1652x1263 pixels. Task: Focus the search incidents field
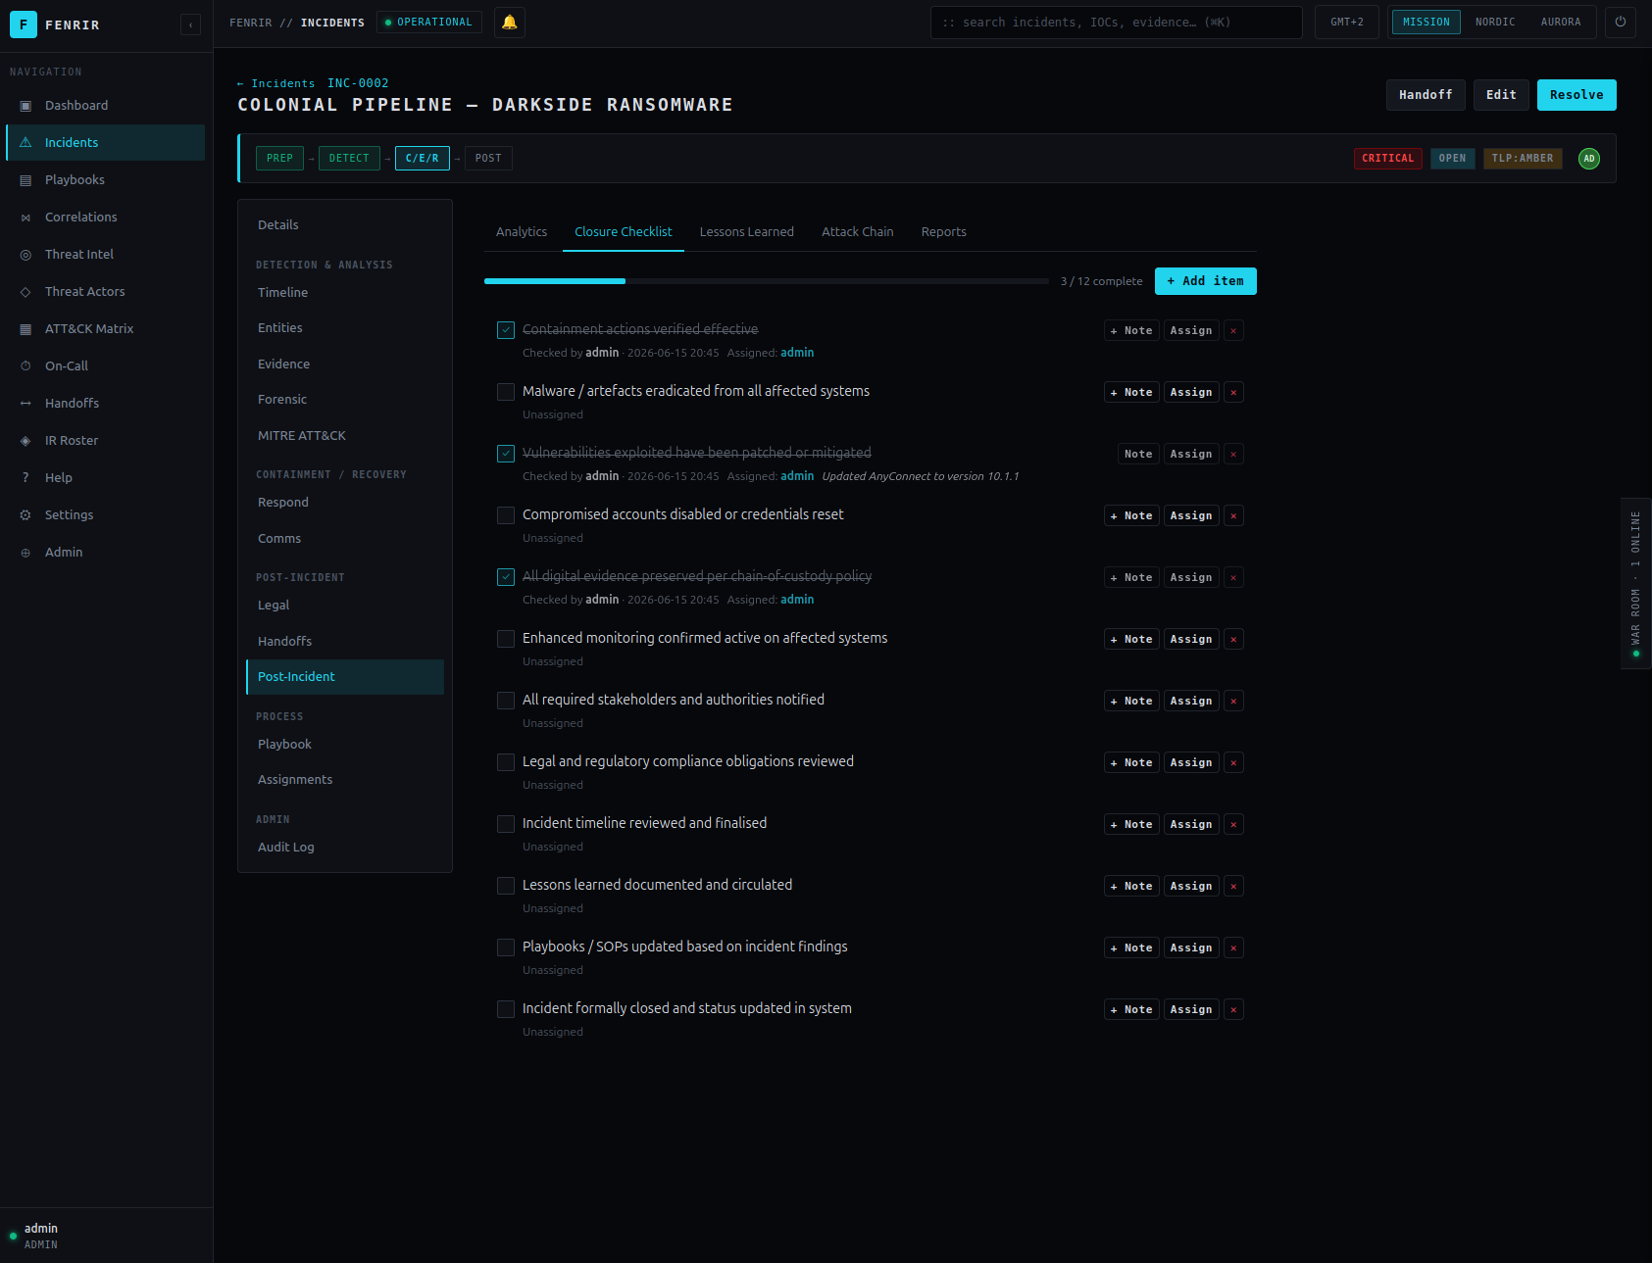tap(1117, 23)
